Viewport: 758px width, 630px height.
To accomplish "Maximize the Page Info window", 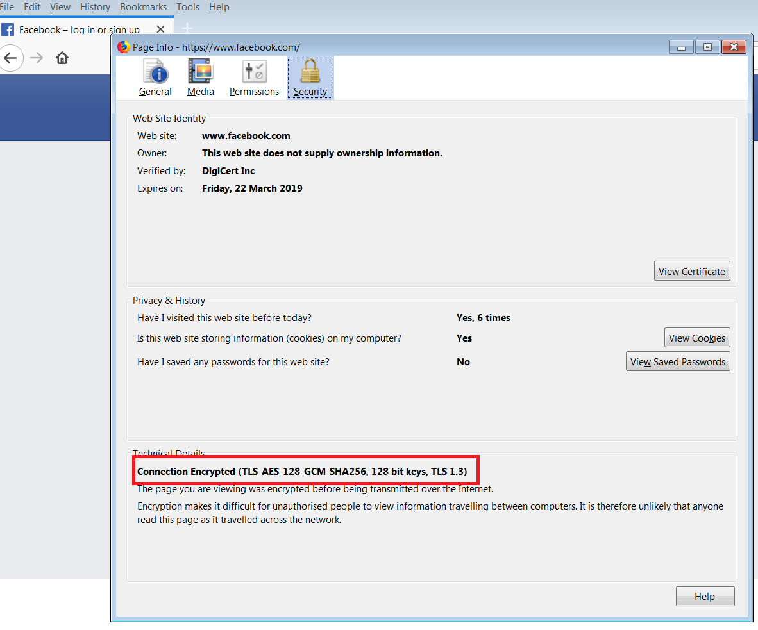I will [x=707, y=47].
